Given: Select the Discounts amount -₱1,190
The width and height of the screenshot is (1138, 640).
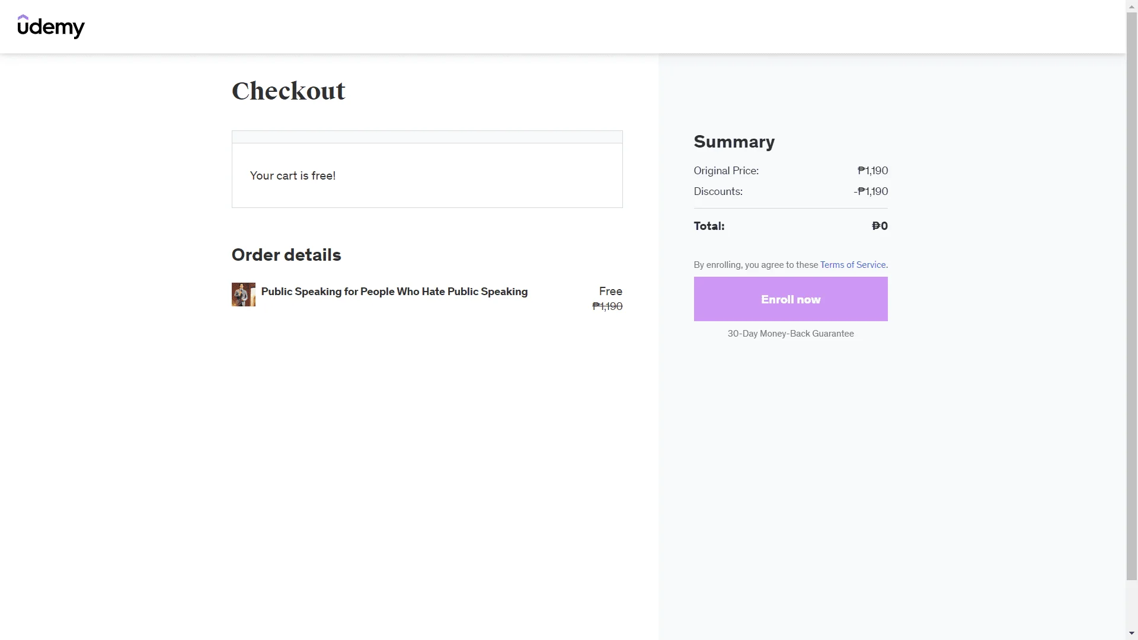Looking at the screenshot, I should [x=871, y=191].
